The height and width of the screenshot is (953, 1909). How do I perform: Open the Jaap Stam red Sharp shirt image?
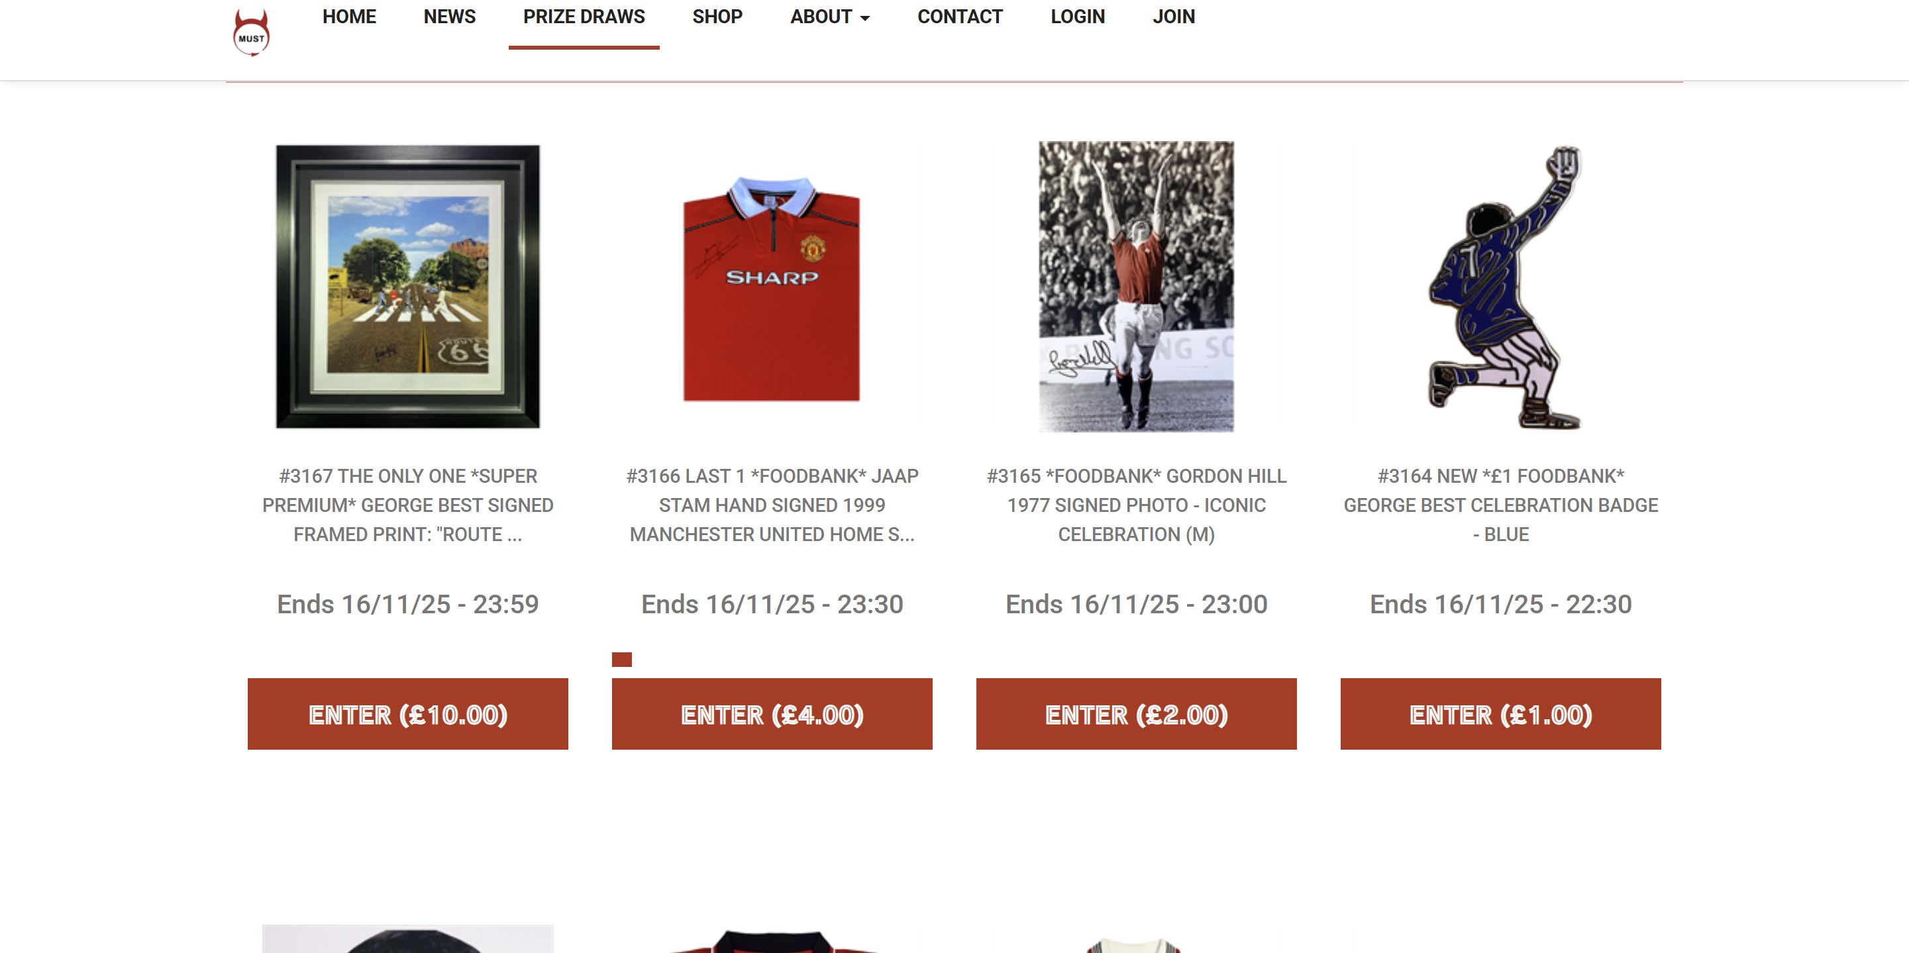pos(772,288)
